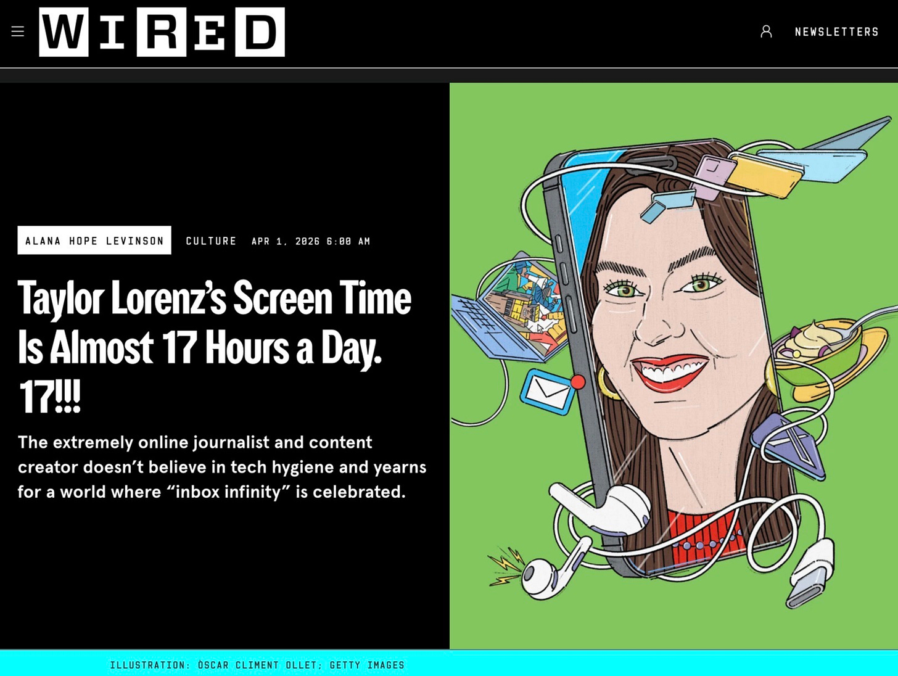Open the Newsletters link

click(x=836, y=31)
